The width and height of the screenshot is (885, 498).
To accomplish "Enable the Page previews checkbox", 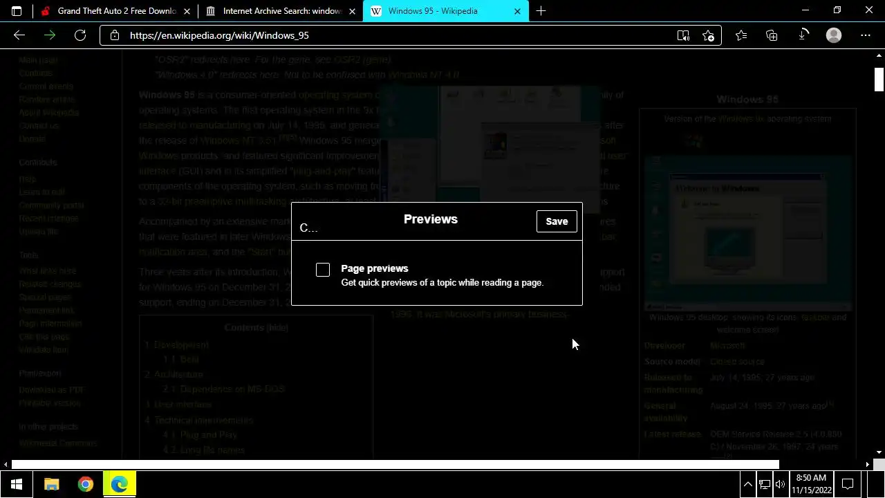I will 323,270.
